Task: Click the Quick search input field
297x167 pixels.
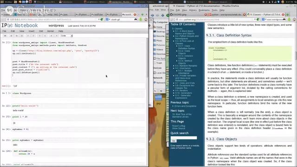Action: point(184,138)
